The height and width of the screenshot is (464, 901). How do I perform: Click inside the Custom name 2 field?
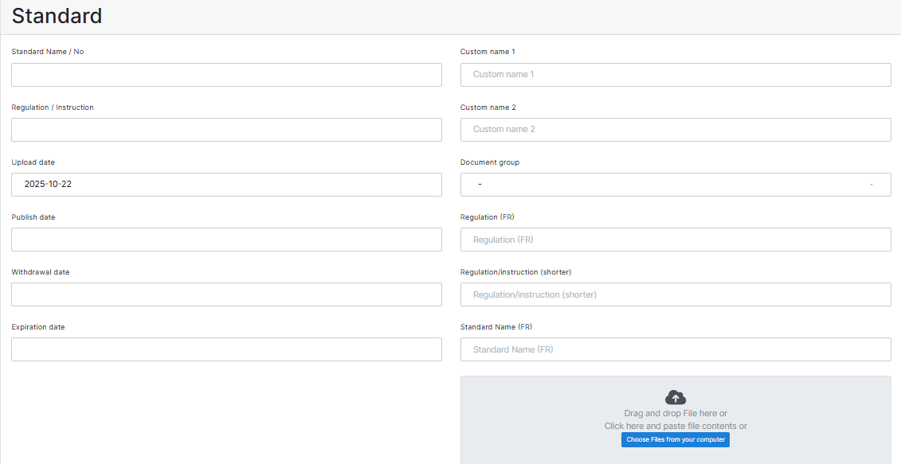(x=675, y=130)
